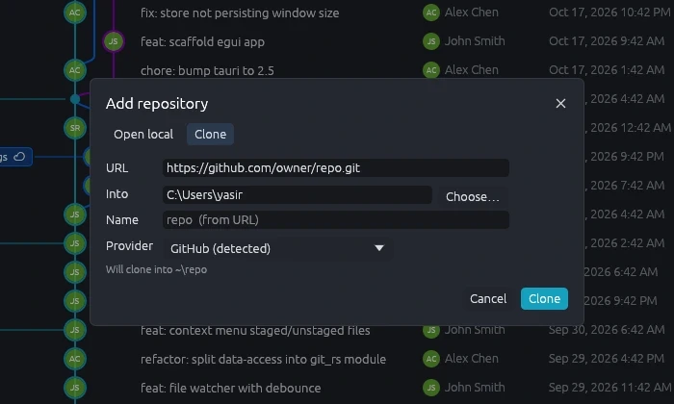The image size is (674, 404).
Task: Click 'Will clone into ~\repo' hint text
Action: (x=156, y=269)
